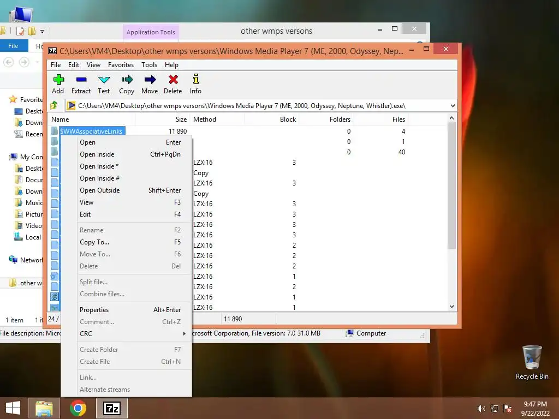Image resolution: width=559 pixels, height=419 pixels.
Task: Select My Computer in Explorer sidebar
Action: [x=26, y=157]
